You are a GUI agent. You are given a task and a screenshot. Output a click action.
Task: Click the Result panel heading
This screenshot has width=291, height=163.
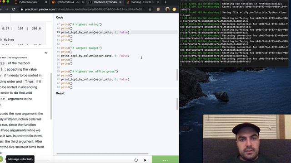60,93
